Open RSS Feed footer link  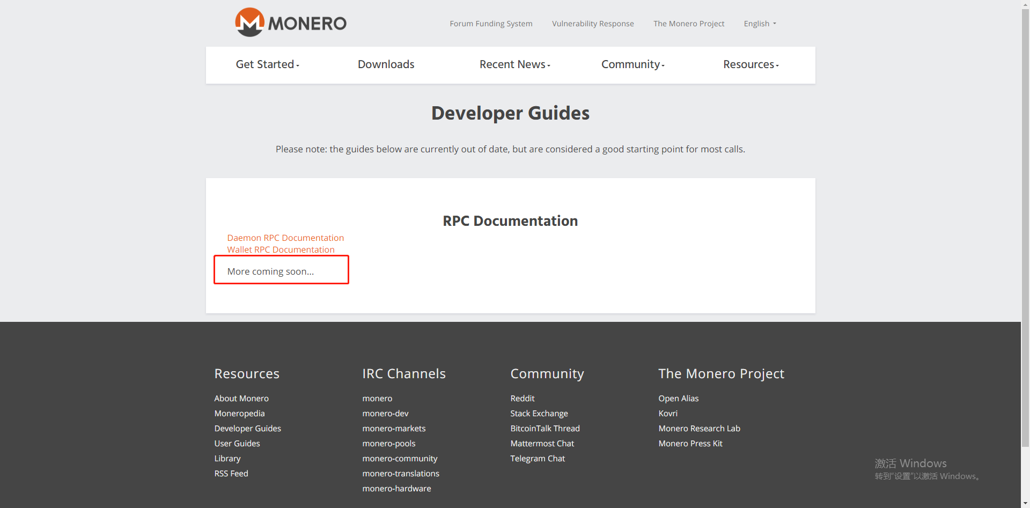click(231, 474)
